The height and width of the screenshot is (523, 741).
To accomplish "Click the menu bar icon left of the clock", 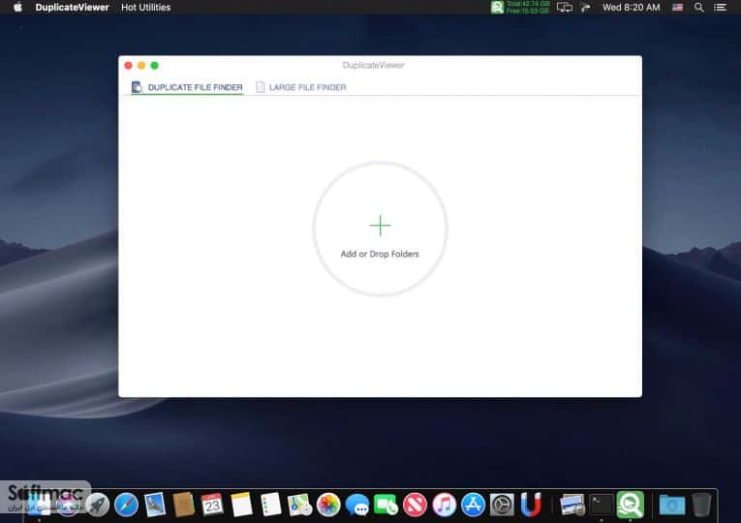I will pos(585,7).
